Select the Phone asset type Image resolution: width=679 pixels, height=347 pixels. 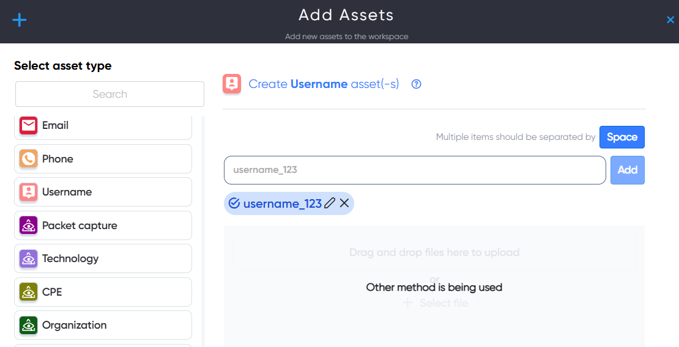103,159
